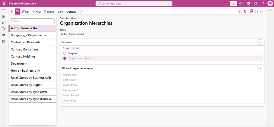Go to the Home page icon
The image size is (274, 127).
pyautogui.click(x=3, y=16)
